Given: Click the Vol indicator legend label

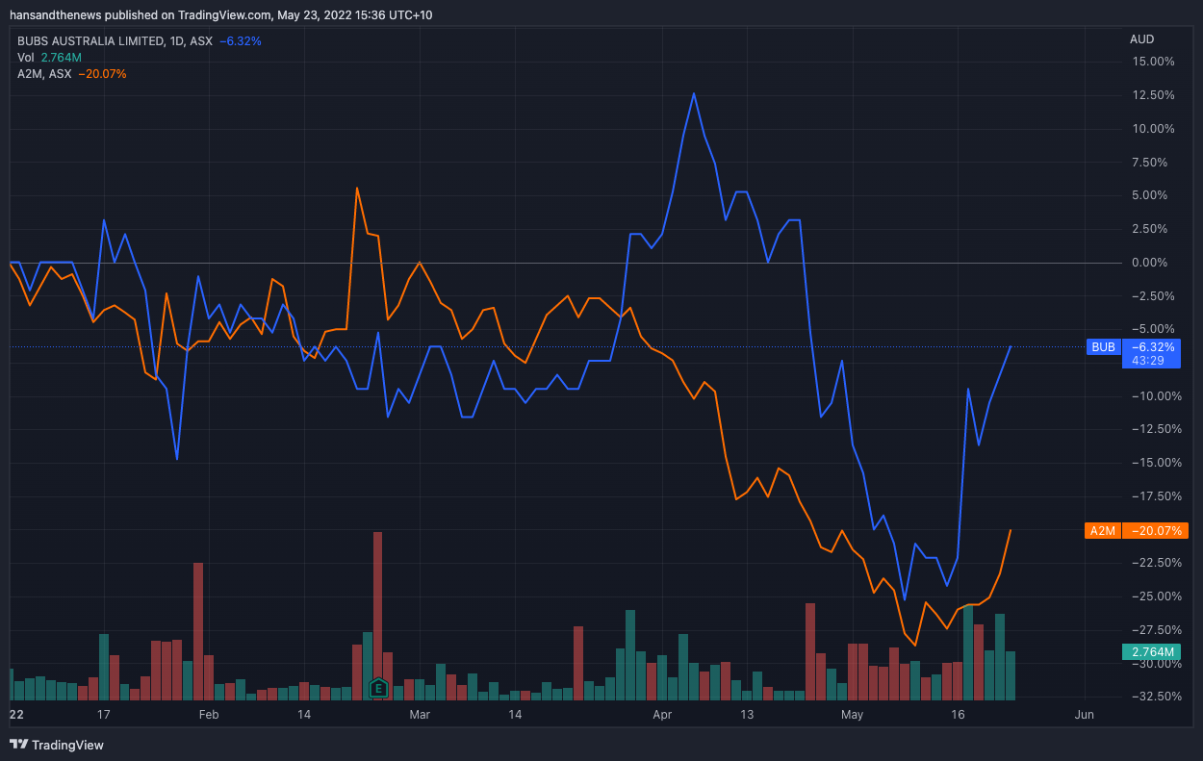Looking at the screenshot, I should point(26,58).
